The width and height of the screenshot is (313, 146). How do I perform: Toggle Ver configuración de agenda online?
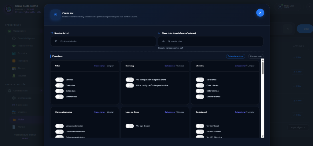(130, 80)
